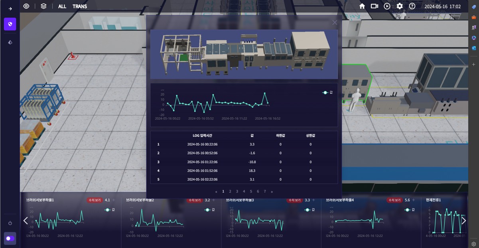Select the TRANS tab
The width and height of the screenshot is (479, 248).
pos(80,6)
